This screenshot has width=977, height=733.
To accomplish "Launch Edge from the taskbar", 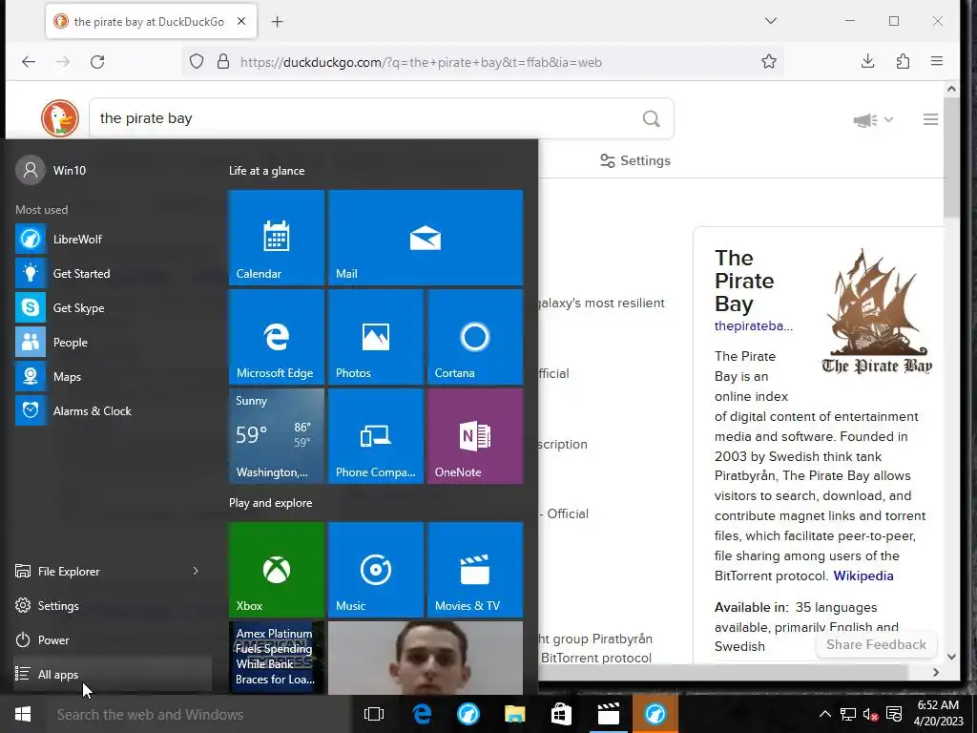I will (x=422, y=714).
